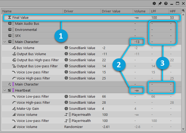
Task: Click the search magnifier icon beside HPF
Action: tap(183, 11)
